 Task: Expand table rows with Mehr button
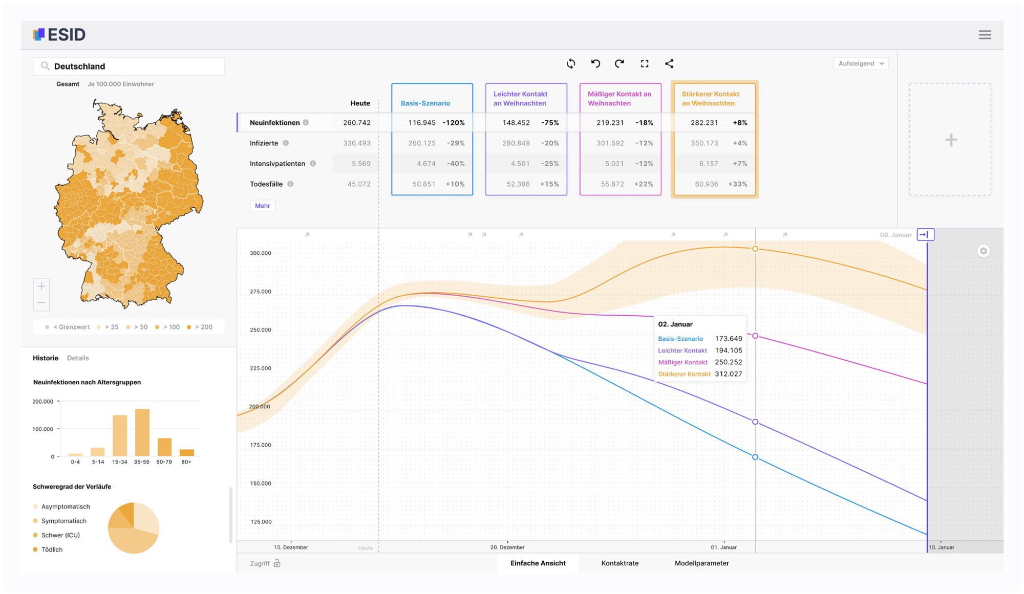(x=262, y=206)
